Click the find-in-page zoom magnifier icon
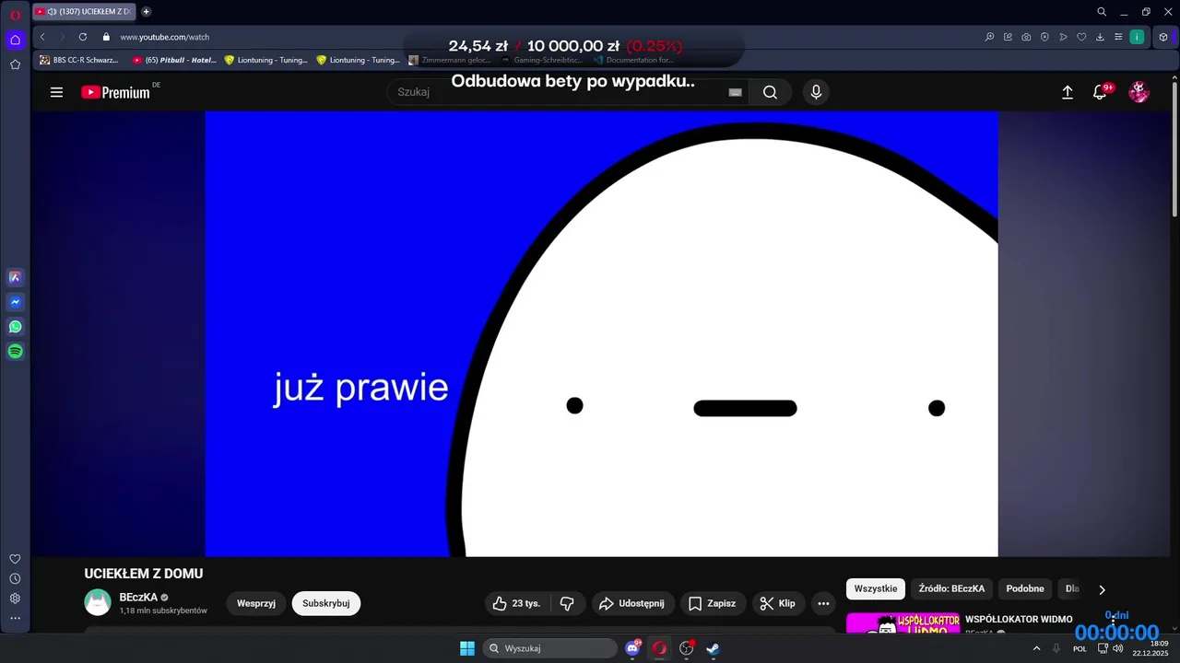Viewport: 1180px width, 663px height. (x=989, y=37)
